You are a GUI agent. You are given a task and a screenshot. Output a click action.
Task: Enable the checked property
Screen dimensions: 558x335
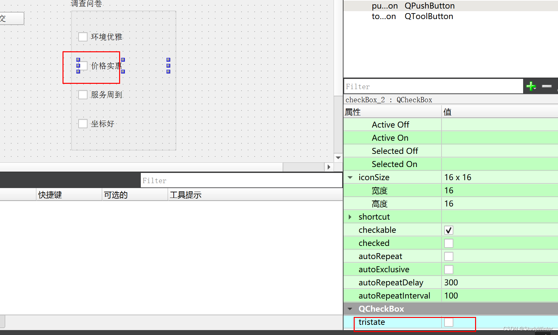[x=449, y=243]
